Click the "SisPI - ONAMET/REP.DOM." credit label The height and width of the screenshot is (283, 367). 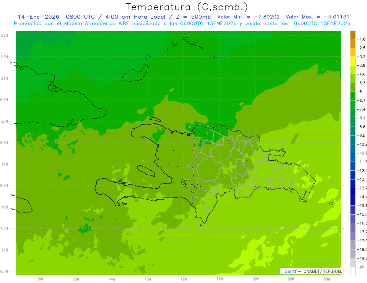click(312, 271)
